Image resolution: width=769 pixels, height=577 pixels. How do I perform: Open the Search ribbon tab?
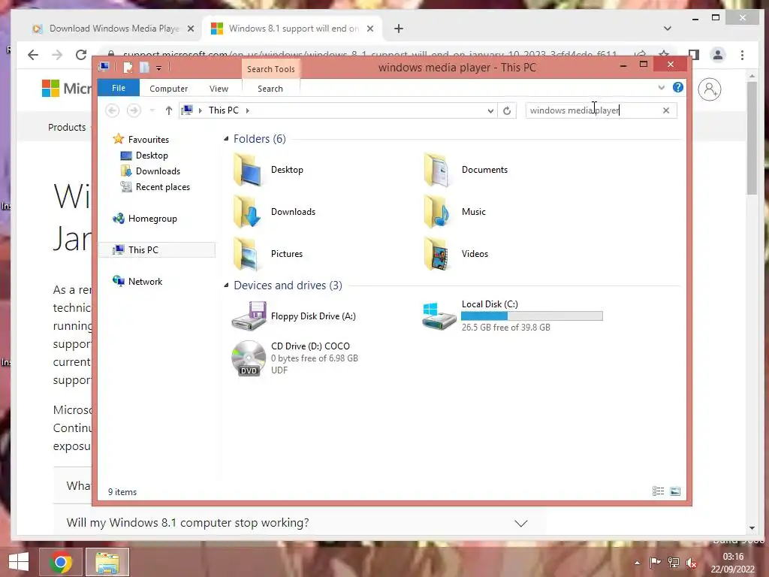(x=270, y=89)
